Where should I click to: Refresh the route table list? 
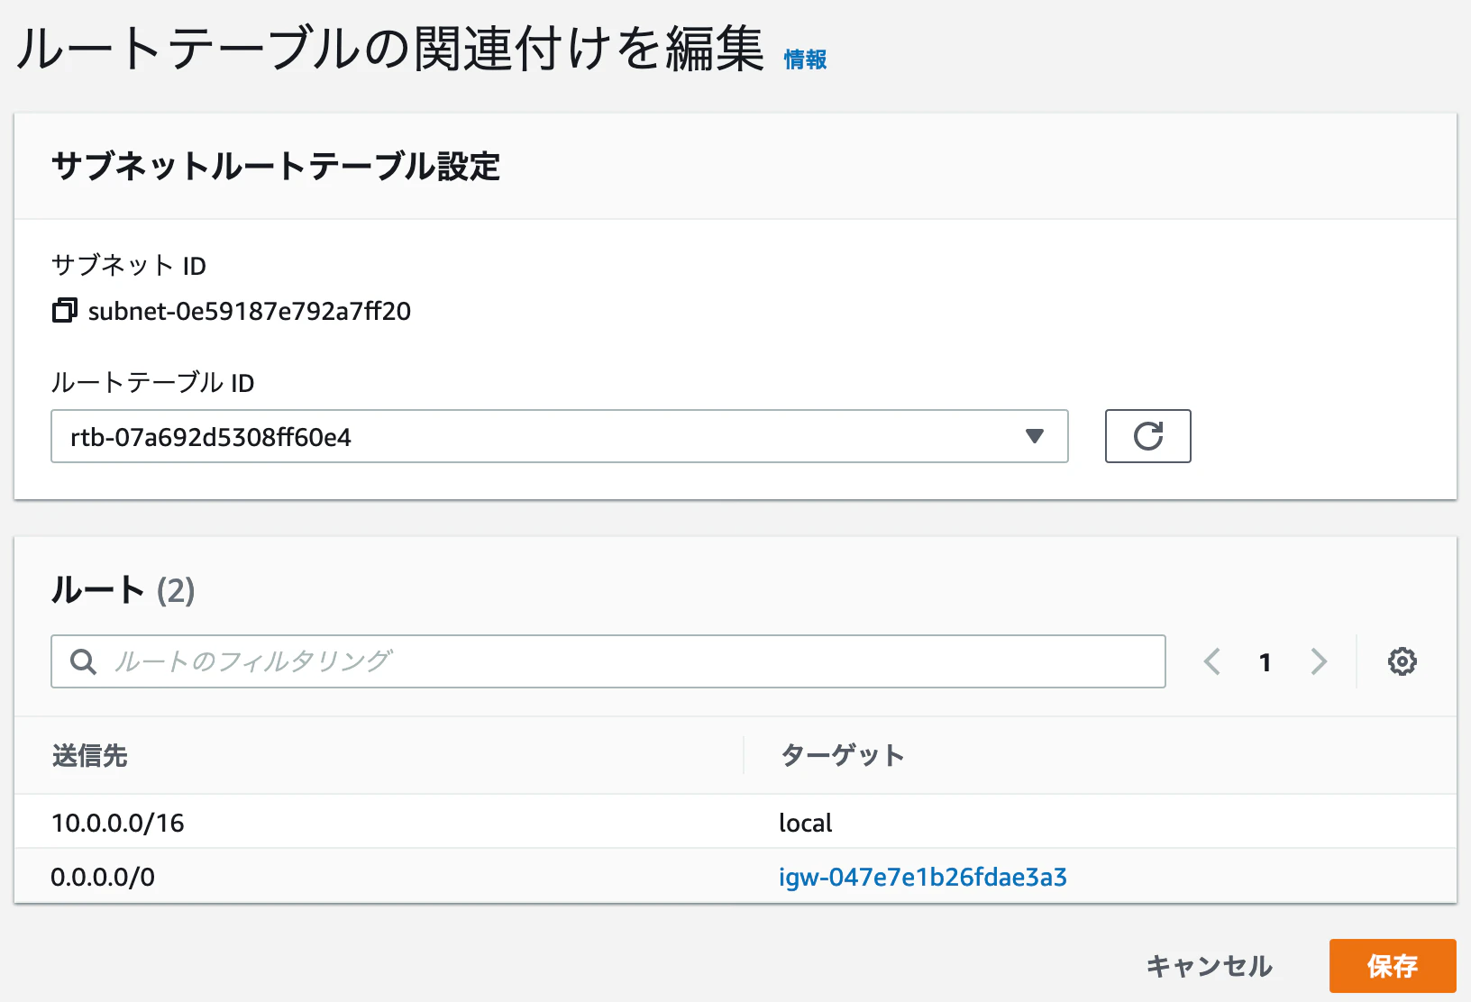coord(1147,436)
